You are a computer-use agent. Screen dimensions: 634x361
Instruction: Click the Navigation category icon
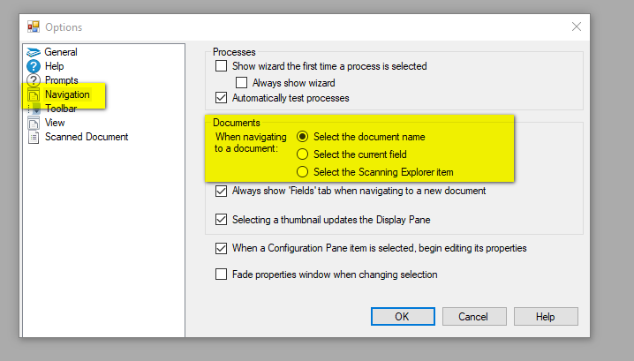pyautogui.click(x=34, y=94)
